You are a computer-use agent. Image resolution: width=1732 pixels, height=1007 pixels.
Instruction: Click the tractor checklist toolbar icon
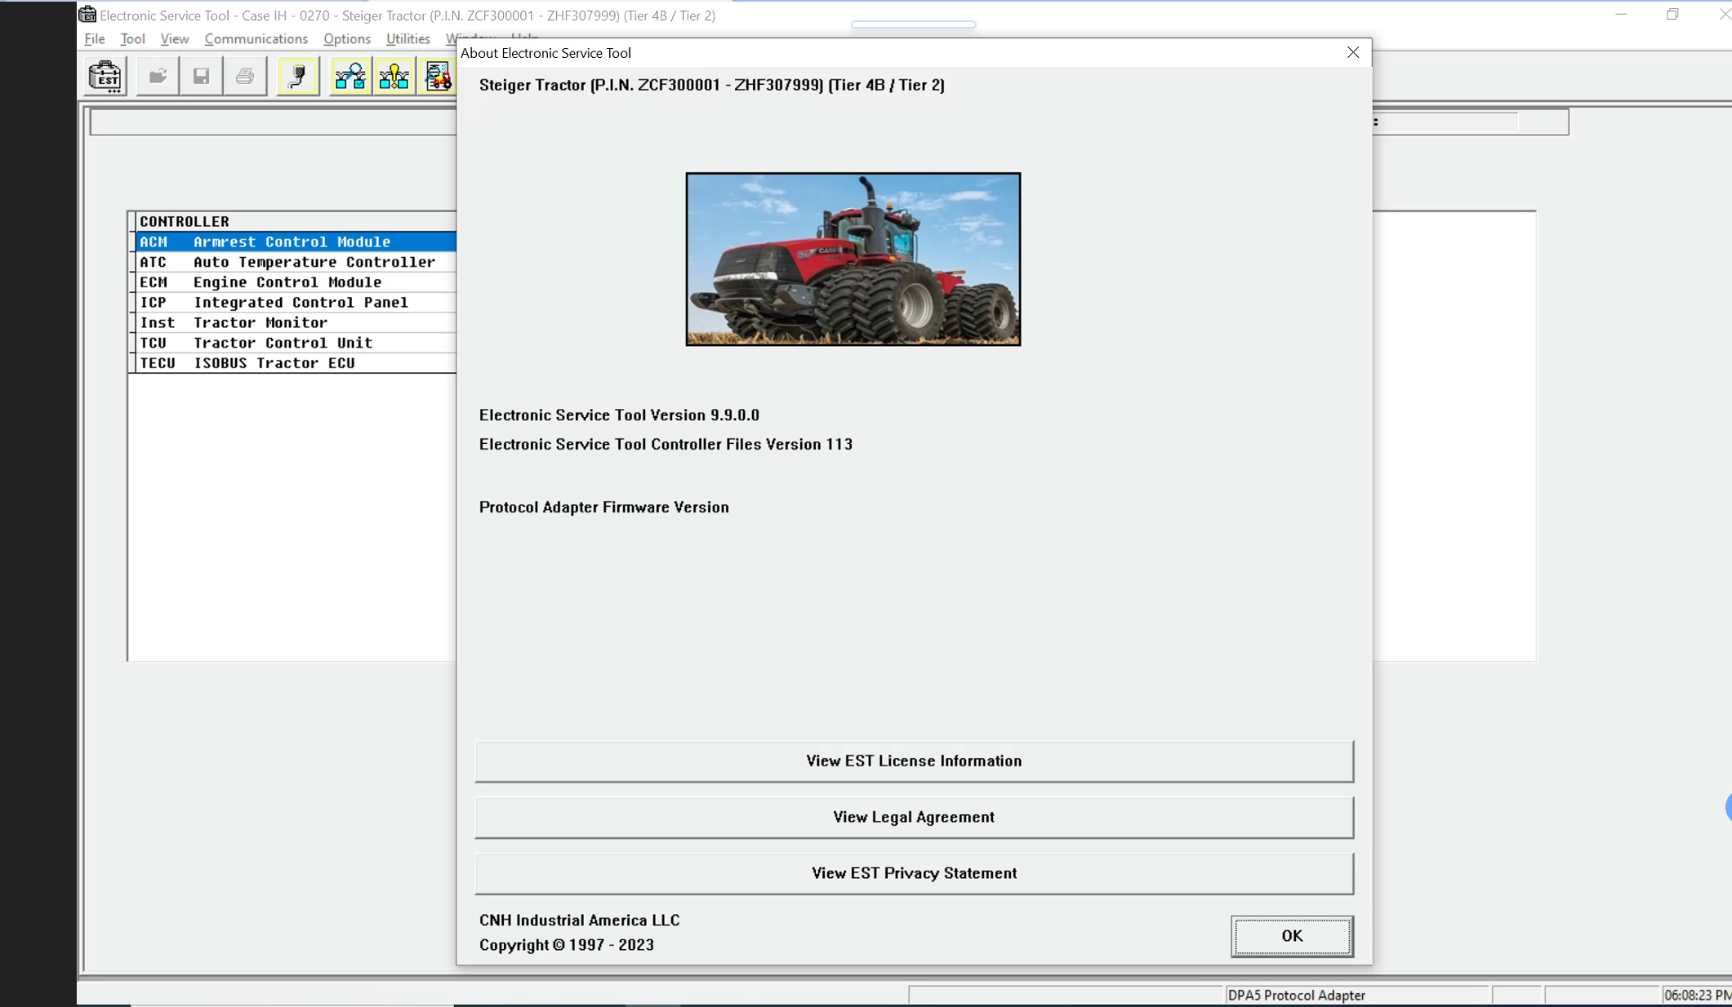438,77
